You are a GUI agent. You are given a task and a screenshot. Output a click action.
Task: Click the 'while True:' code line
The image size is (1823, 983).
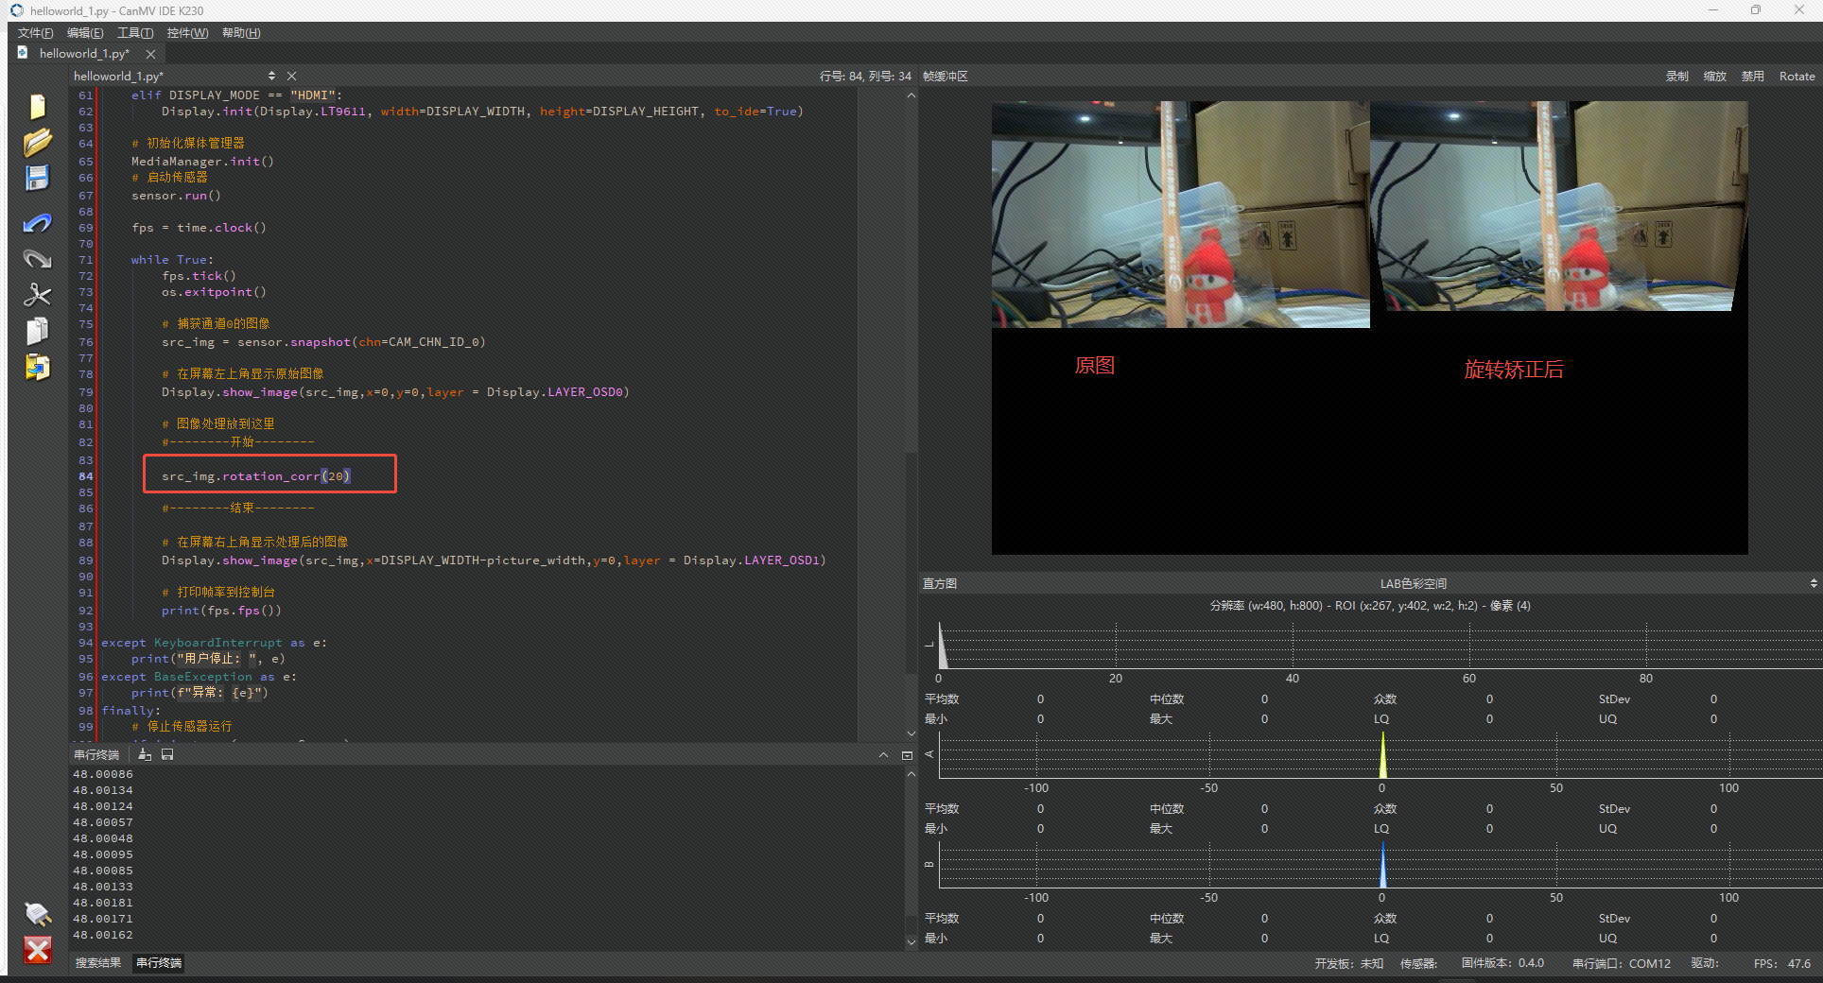172,260
